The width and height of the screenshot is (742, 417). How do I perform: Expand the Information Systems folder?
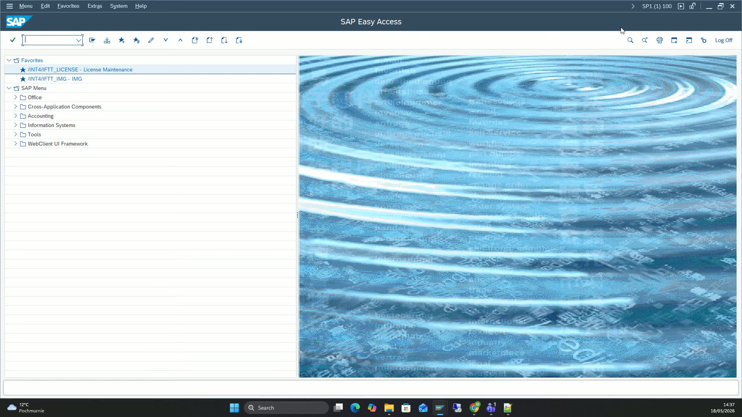[15, 125]
